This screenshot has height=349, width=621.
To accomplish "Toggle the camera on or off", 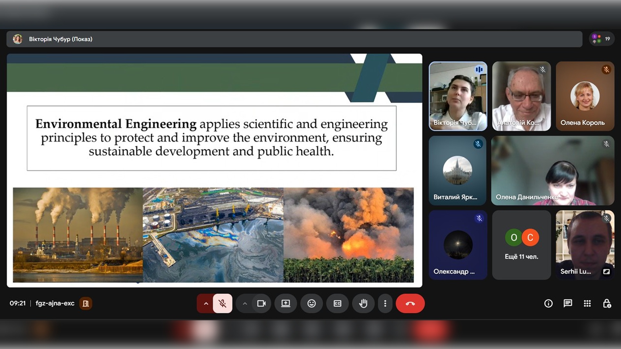I will (x=261, y=303).
